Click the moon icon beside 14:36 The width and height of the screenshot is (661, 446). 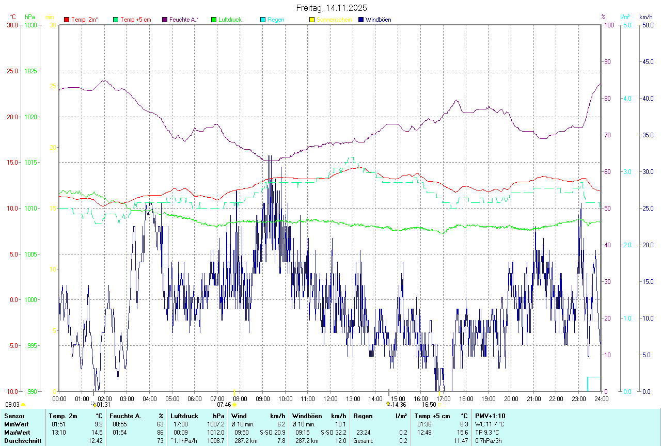388,405
